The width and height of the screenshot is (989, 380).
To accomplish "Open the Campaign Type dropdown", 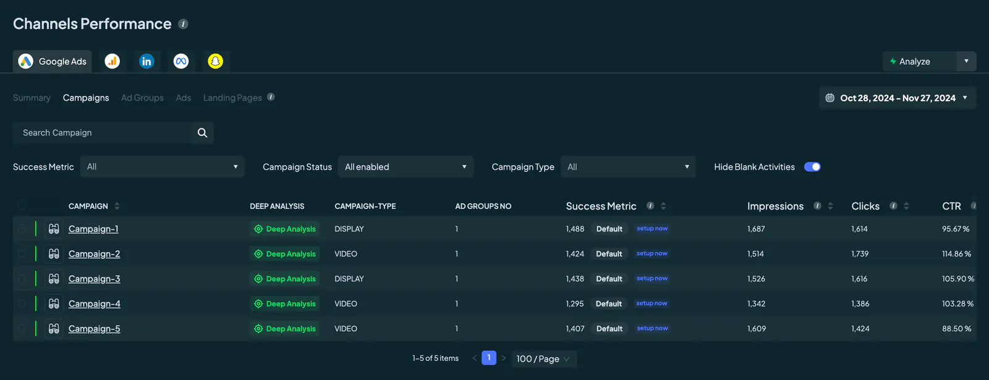I will coord(628,167).
